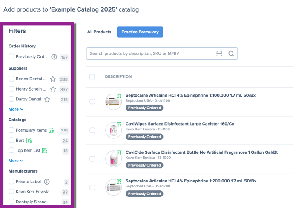Expand More under Suppliers section
This screenshot has height=208, width=293.
pyautogui.click(x=16, y=109)
